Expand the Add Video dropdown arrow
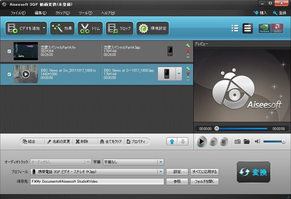The width and height of the screenshot is (291, 199). click(44, 28)
